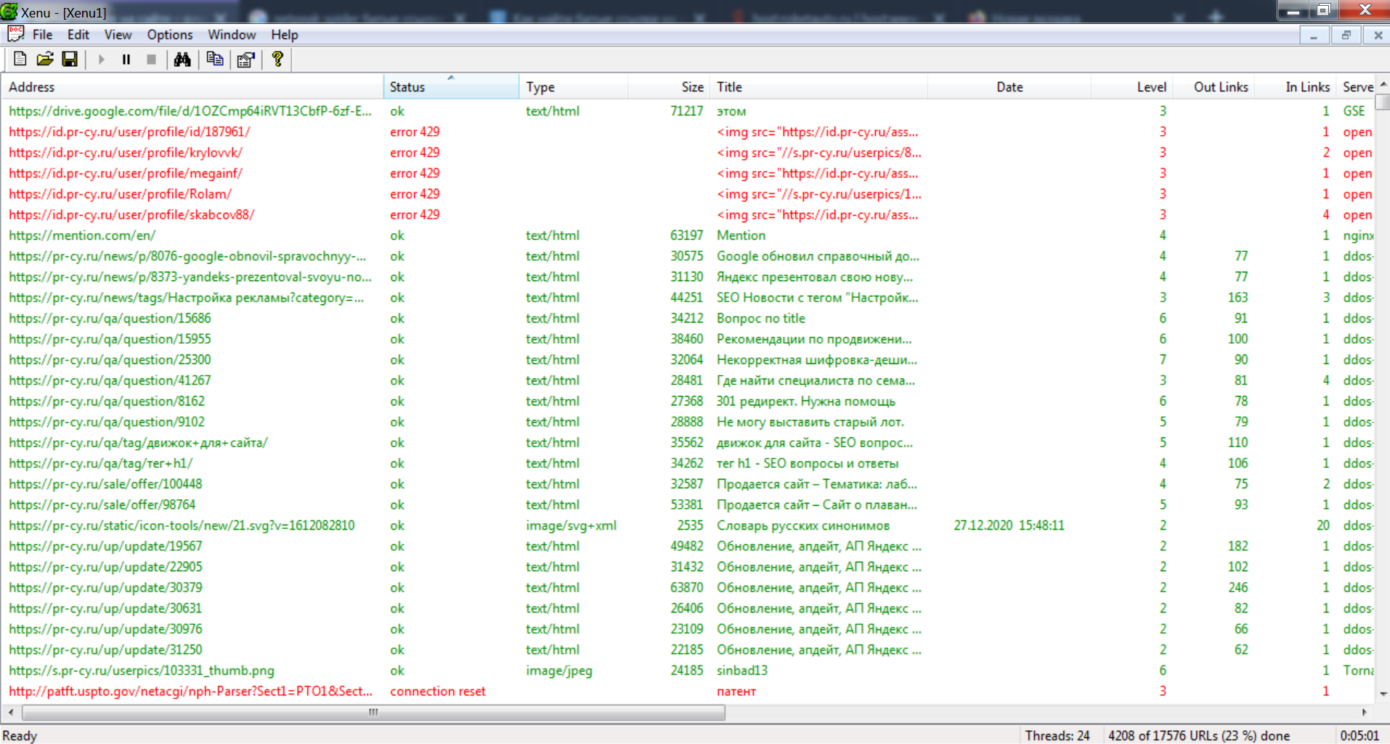Viewport: 1390px width, 744px height.
Task: Open Properties from the toolbar icon
Action: pos(246,60)
